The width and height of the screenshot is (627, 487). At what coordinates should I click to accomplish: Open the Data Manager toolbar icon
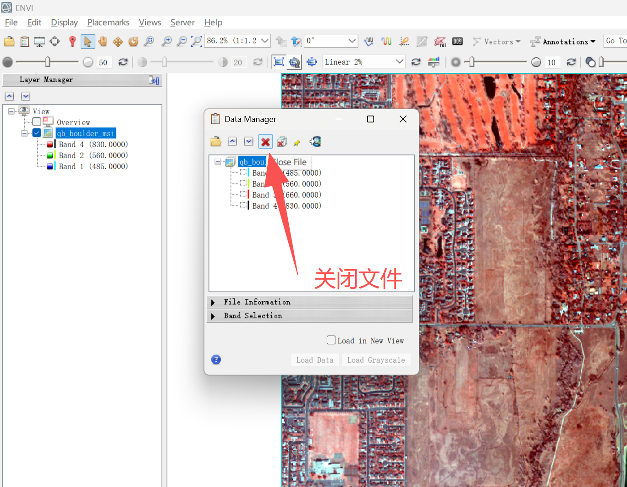[25, 42]
